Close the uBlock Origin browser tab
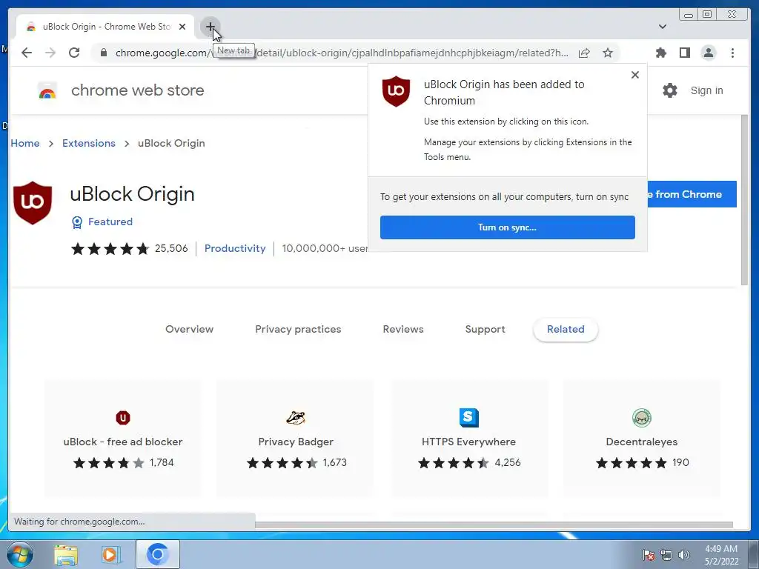 point(182,27)
